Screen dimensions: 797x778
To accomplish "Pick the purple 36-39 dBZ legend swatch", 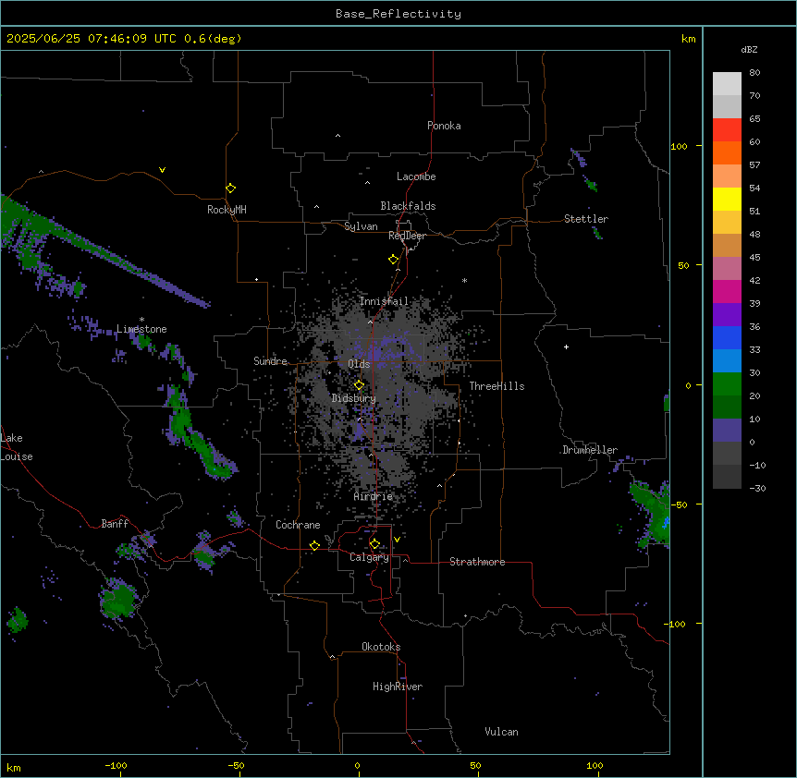I will 727,314.
